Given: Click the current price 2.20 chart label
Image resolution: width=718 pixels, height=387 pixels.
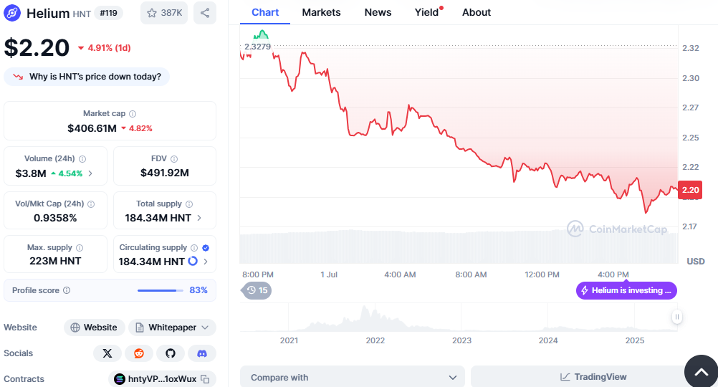Looking at the screenshot, I should [691, 190].
